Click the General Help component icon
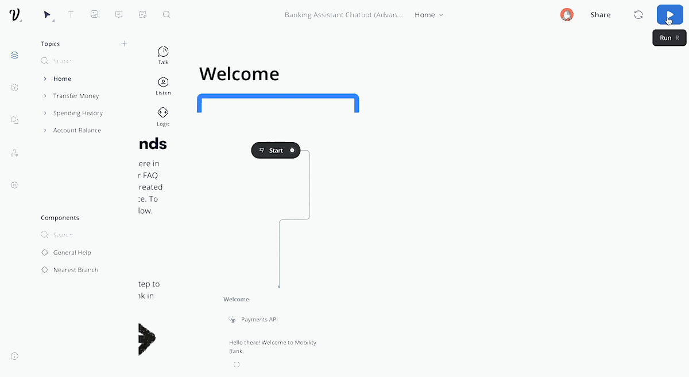689x377 pixels. (x=45, y=253)
